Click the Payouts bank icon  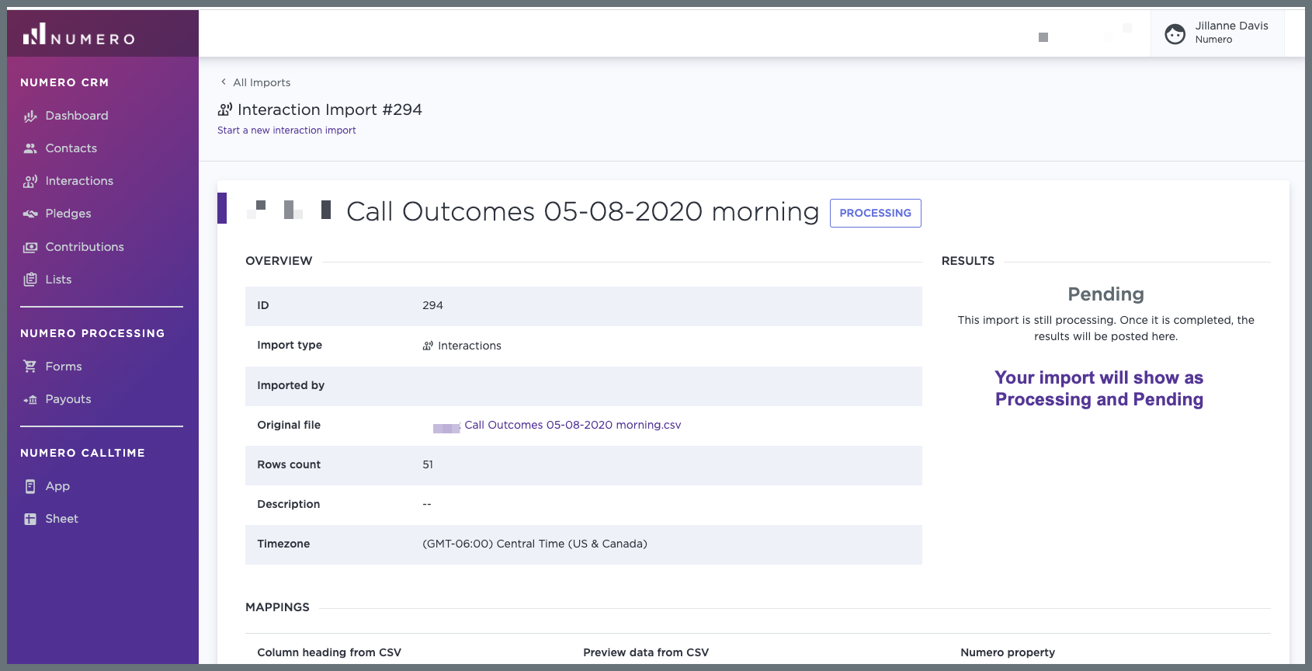(30, 399)
